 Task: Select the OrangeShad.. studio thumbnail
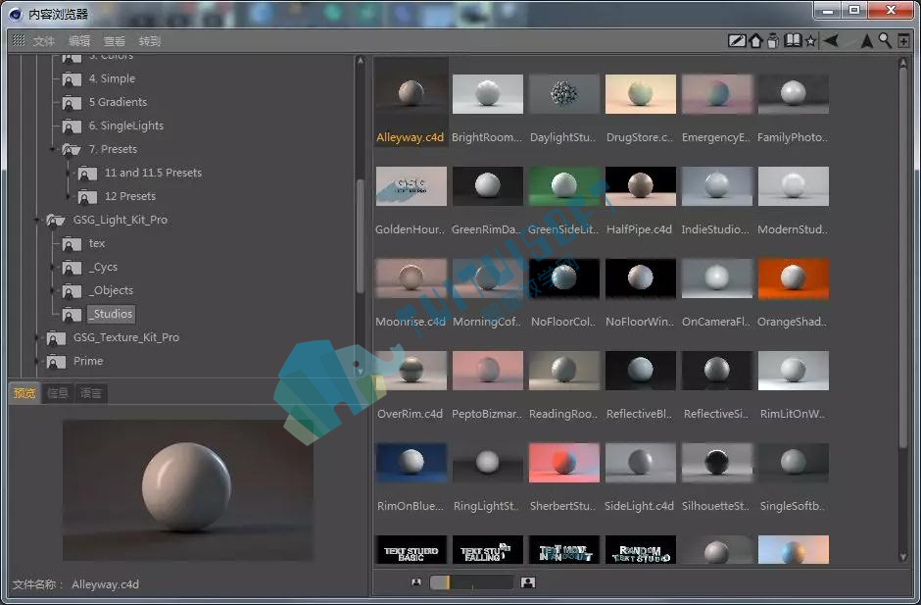793,293
